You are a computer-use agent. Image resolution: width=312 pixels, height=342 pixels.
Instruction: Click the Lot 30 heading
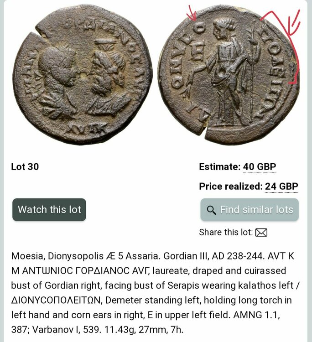click(x=25, y=167)
